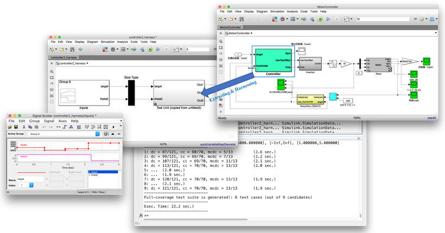Image resolution: width=445 pixels, height=233 pixels.
Task: Run simulation in controller2_harness window
Action: 150,49
